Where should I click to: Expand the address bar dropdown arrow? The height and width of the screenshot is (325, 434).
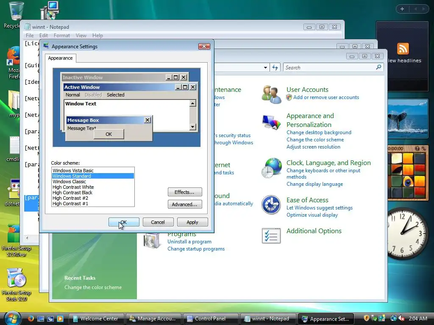(265, 67)
